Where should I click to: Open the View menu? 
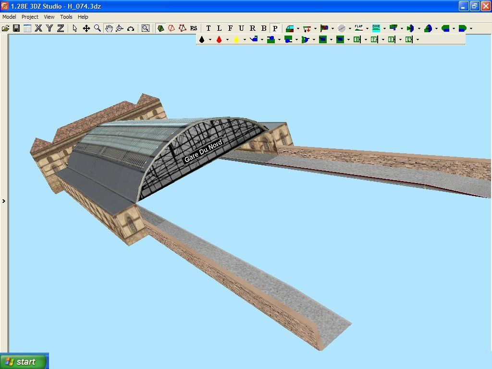(x=49, y=17)
